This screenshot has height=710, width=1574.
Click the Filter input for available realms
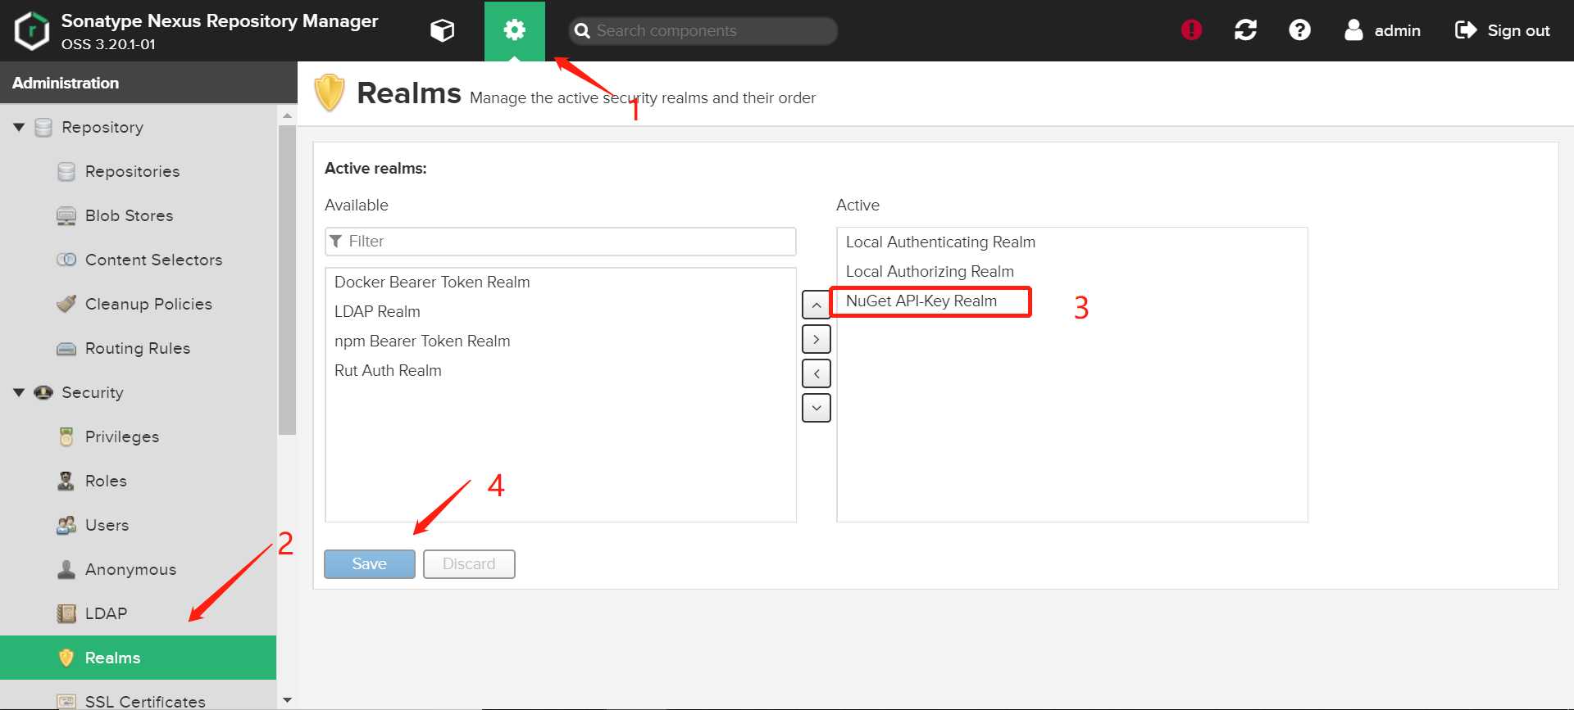[x=561, y=241]
